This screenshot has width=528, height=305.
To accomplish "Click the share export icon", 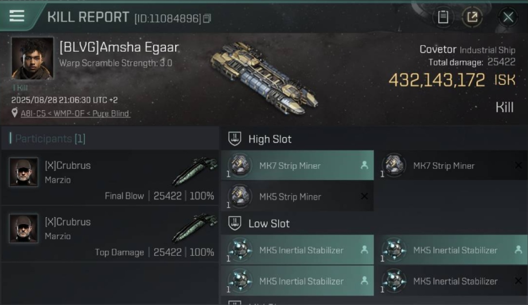I will (x=472, y=17).
